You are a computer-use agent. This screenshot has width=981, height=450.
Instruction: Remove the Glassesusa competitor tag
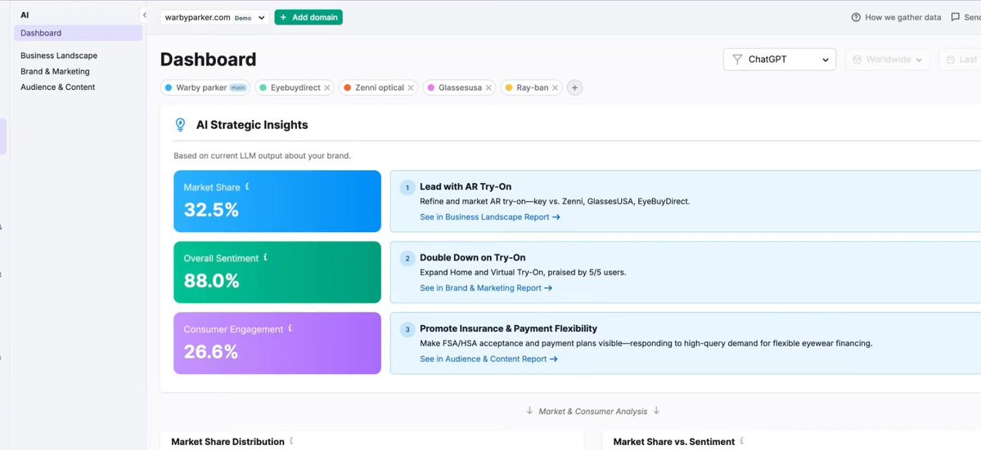coord(488,88)
